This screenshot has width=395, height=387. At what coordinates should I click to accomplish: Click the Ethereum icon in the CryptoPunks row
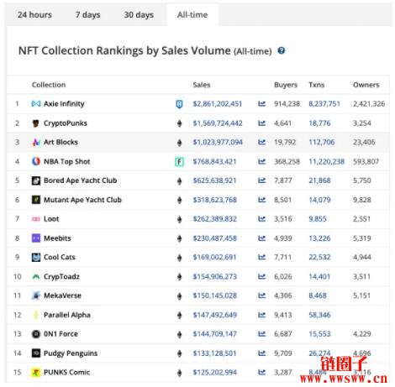(179, 123)
